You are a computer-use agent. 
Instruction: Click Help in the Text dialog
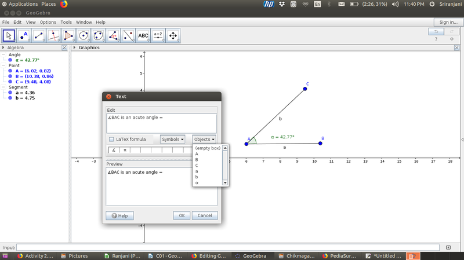[119, 215]
